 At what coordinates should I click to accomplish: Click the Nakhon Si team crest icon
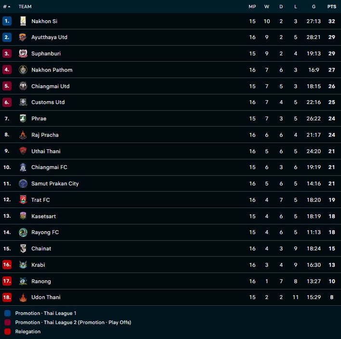coord(23,21)
